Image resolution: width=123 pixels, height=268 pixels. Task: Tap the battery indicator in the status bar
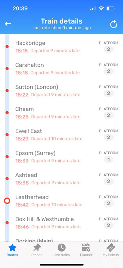click(110, 8)
